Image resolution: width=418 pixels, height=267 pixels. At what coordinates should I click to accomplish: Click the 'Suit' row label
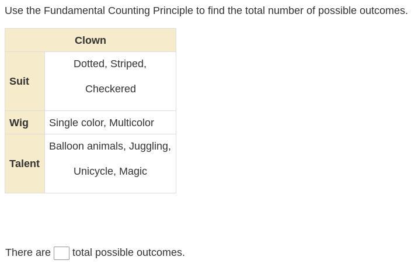pyautogui.click(x=19, y=81)
